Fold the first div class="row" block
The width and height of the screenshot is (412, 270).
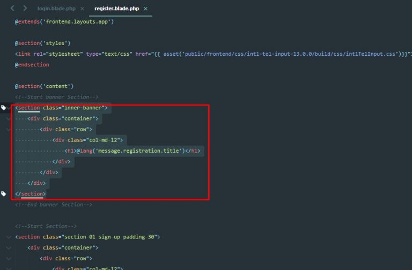coord(8,129)
